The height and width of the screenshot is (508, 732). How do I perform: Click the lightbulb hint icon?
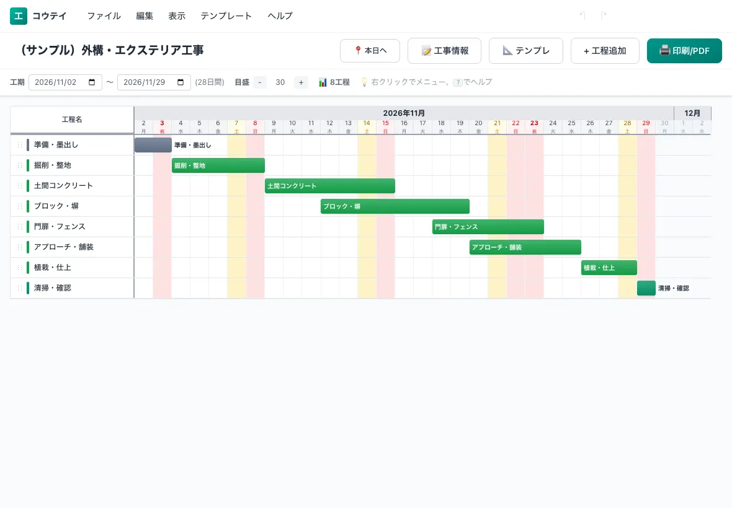coord(364,82)
